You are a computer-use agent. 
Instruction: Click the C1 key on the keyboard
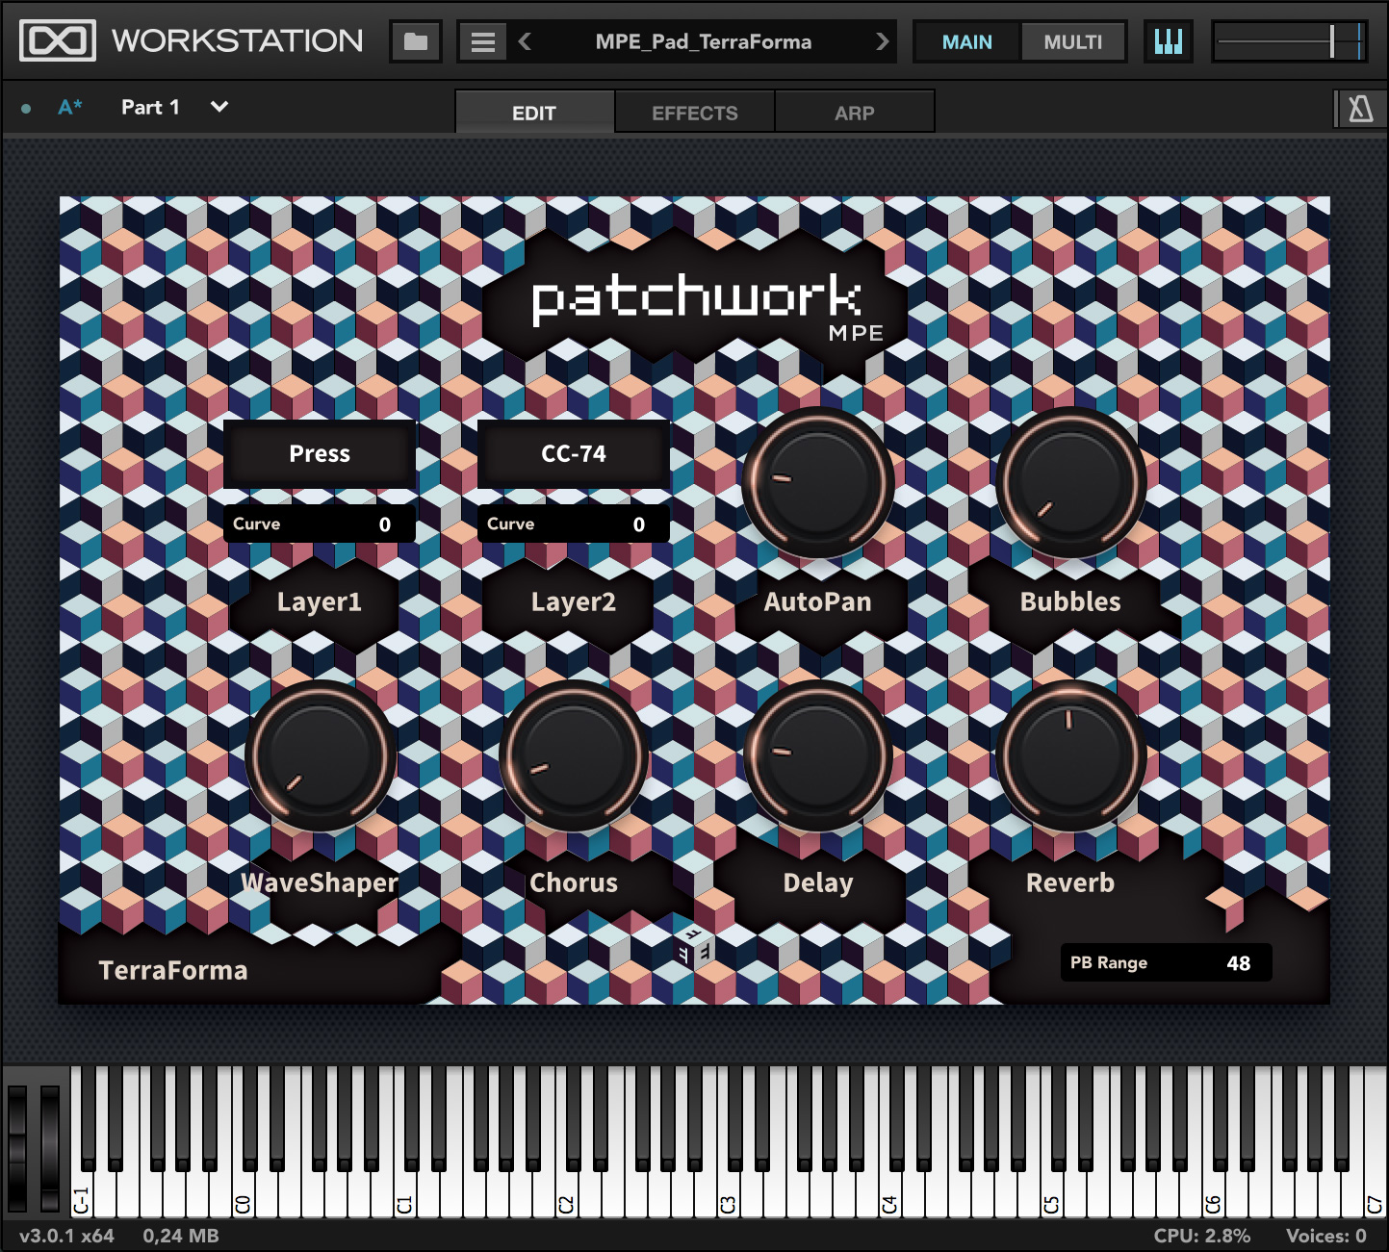(x=405, y=1193)
